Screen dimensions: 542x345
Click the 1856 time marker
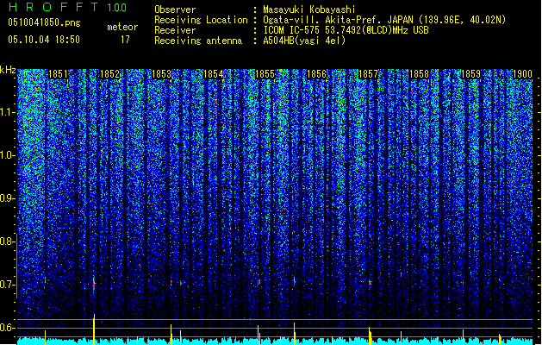pos(316,74)
